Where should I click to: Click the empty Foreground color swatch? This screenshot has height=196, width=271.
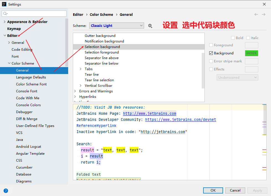coord(252,45)
